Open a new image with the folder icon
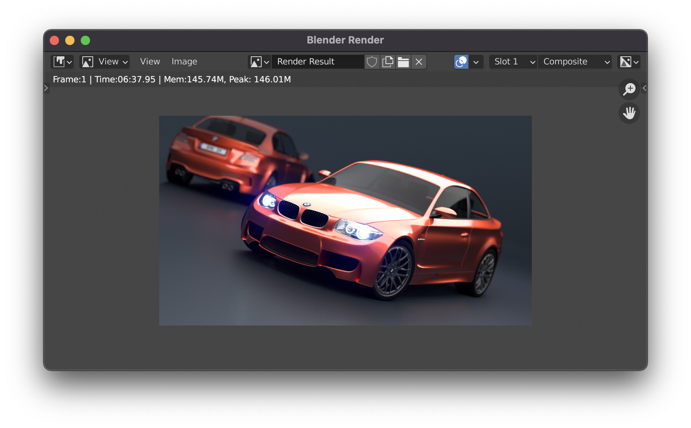This screenshot has height=428, width=691. tap(403, 62)
